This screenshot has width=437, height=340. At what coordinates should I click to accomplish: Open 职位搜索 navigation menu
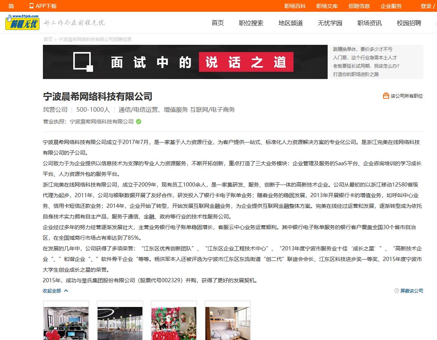pos(251,23)
